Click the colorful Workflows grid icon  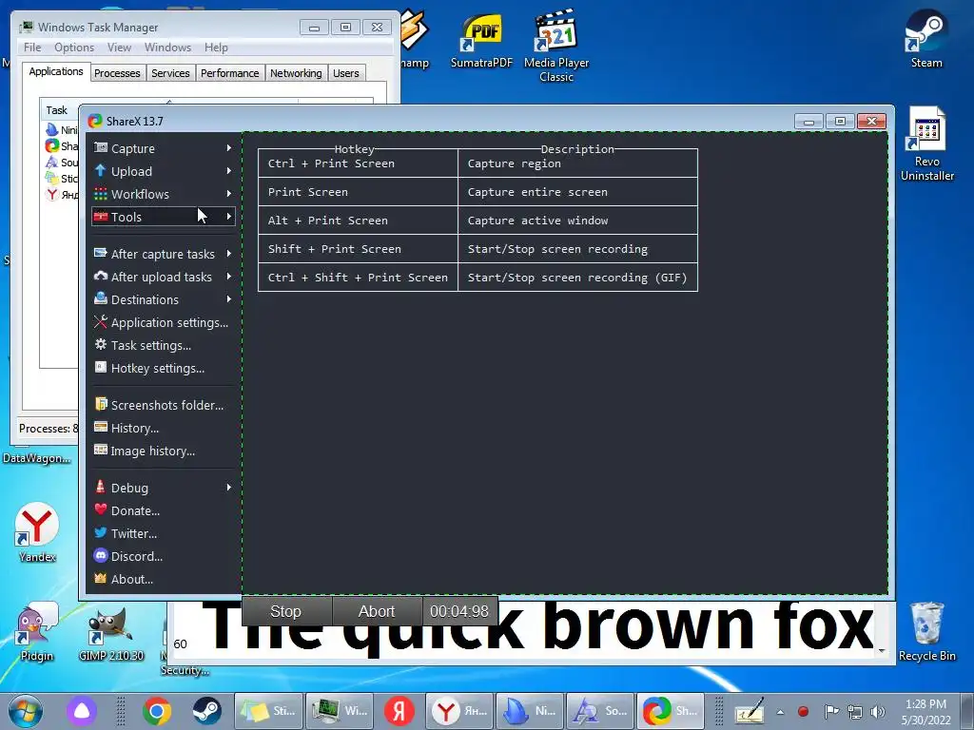pyautogui.click(x=100, y=194)
